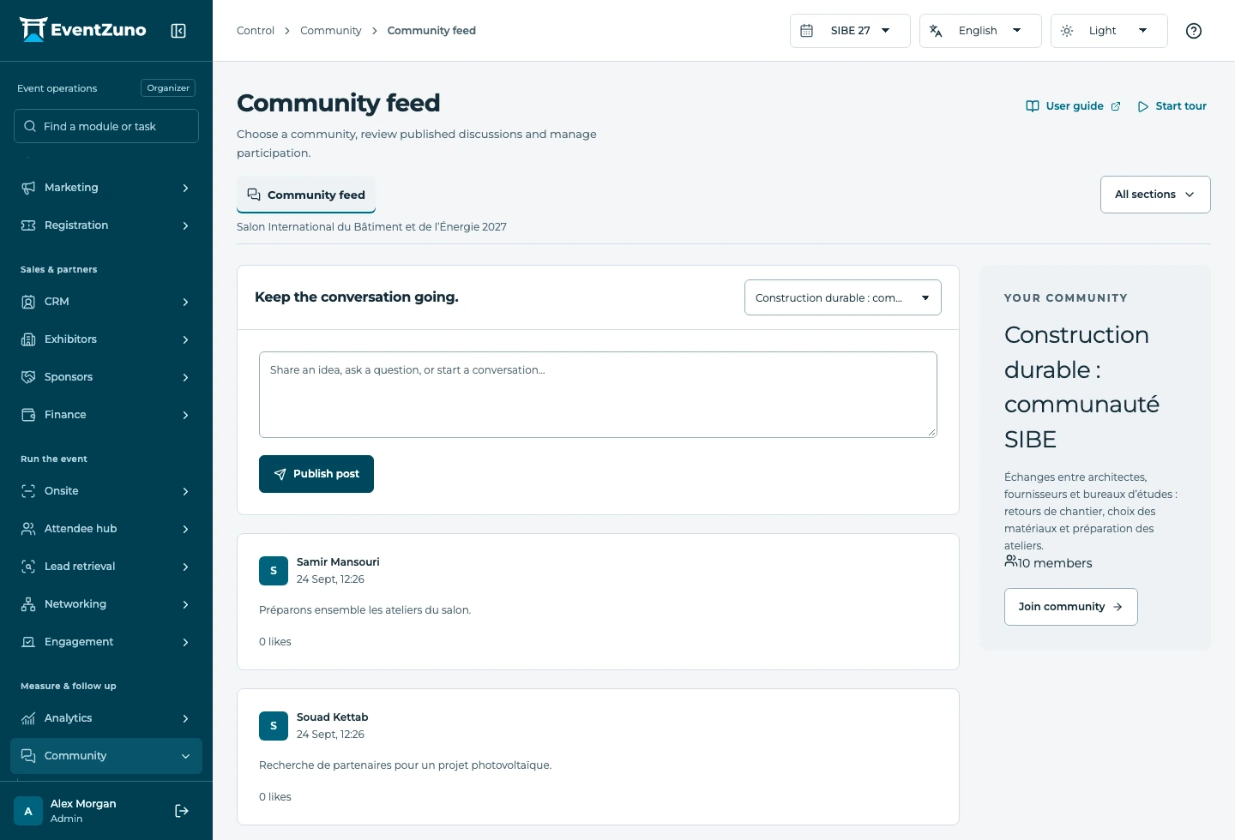Click the logout icon beside Alex Morgan
Viewport: 1235px width, 840px height.
pos(182,811)
